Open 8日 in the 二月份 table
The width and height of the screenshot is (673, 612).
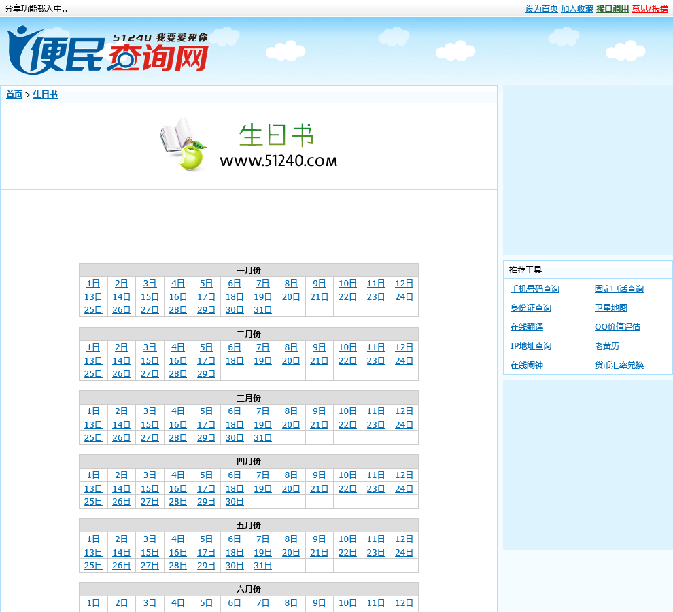pyautogui.click(x=291, y=347)
